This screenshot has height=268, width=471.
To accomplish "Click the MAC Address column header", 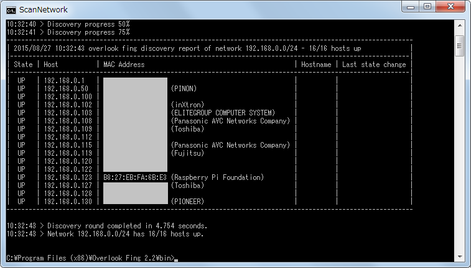I will click(124, 65).
